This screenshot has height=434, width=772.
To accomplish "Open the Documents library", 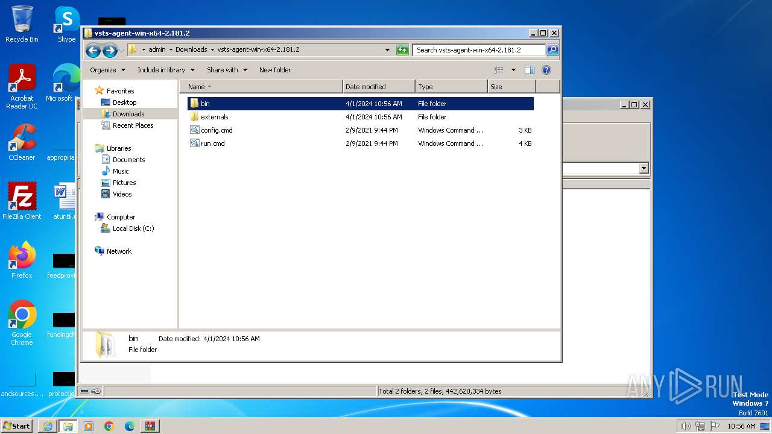I will 128,160.
